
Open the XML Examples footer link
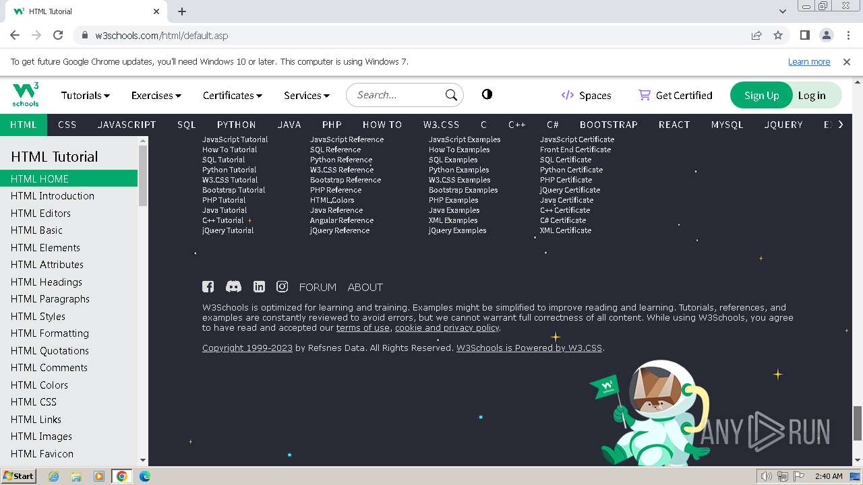[x=453, y=220]
